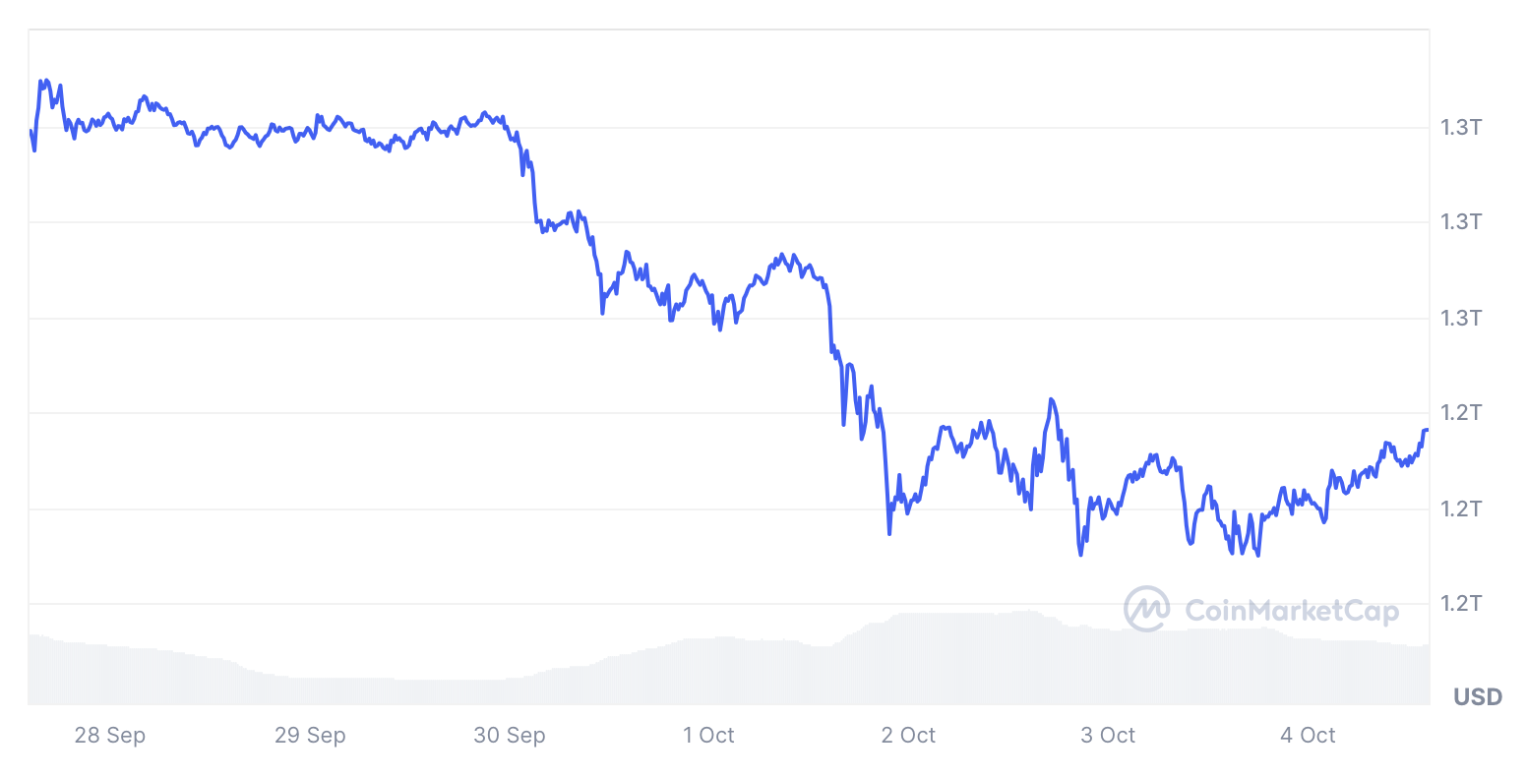Screen dimensions: 1526x778
Task: Click the CoinMarketCap watermark text
Action: click(1292, 611)
